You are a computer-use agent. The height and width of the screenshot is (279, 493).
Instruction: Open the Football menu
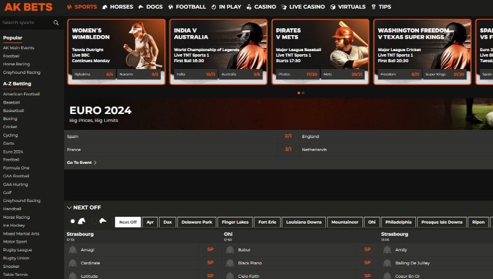pyautogui.click(x=187, y=7)
